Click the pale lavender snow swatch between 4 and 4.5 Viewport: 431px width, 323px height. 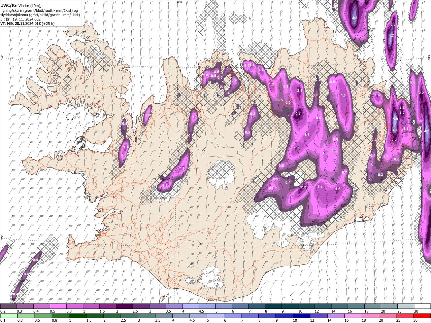click(x=190, y=307)
